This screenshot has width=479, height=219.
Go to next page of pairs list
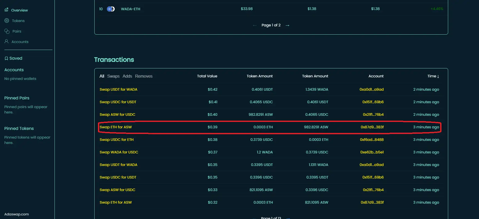(287, 25)
